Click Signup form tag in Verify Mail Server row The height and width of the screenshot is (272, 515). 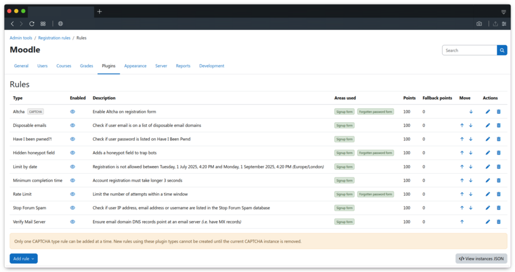[344, 222]
